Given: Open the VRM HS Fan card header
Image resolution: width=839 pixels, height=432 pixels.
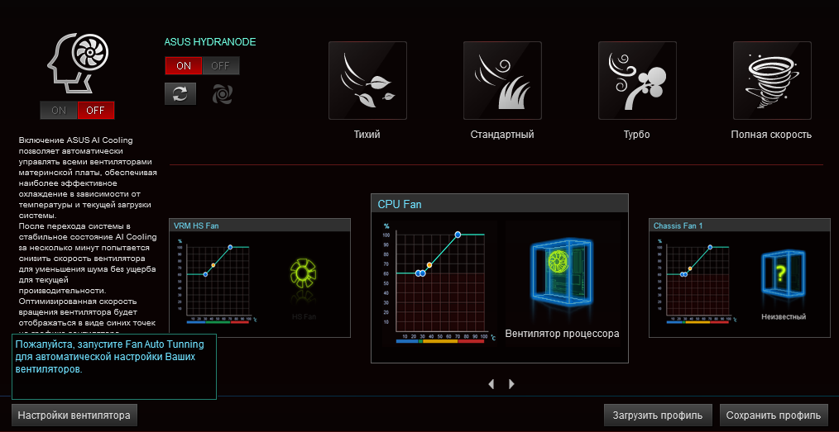Looking at the screenshot, I should pos(260,225).
